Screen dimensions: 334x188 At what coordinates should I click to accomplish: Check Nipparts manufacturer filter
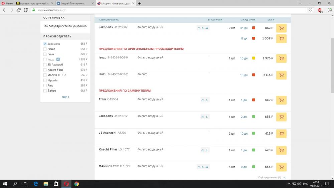(45, 80)
